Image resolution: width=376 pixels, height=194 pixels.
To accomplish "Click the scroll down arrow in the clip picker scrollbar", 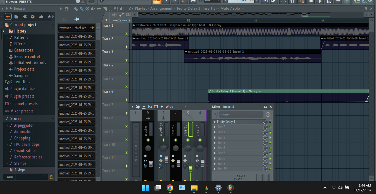I will [x=98, y=179].
